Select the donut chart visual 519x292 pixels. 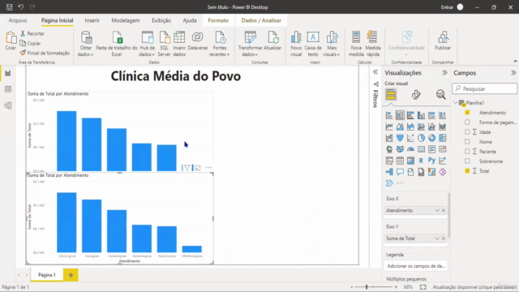coord(431,138)
